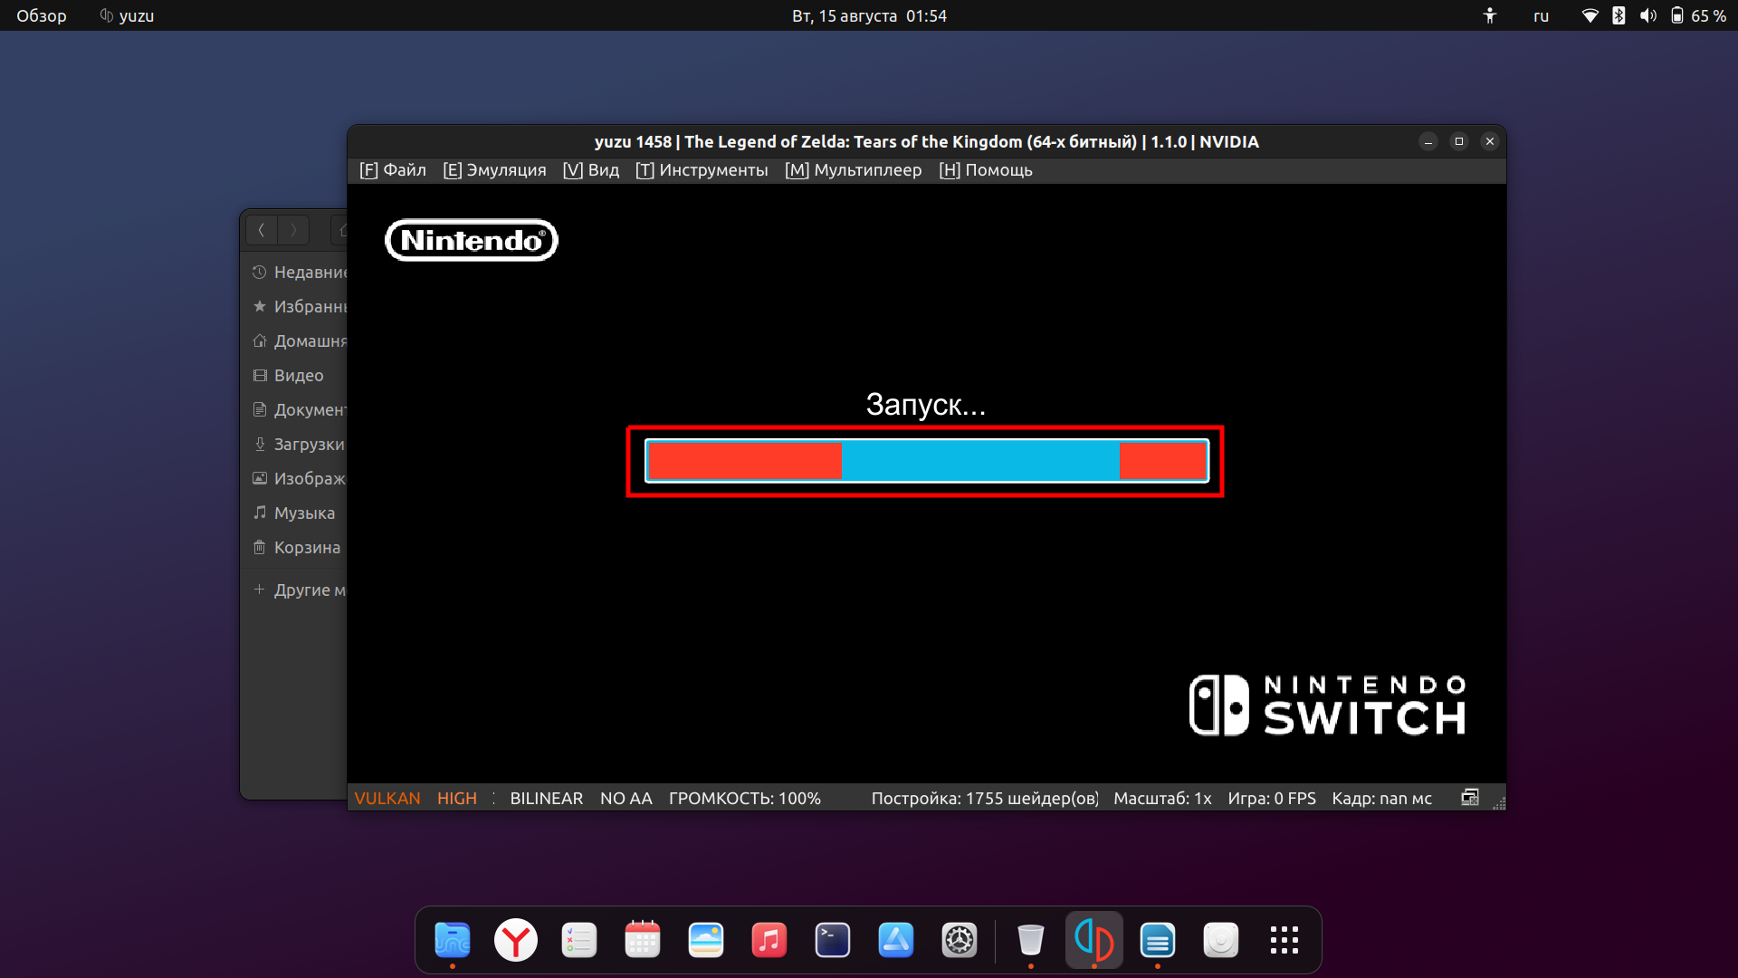The height and width of the screenshot is (978, 1738).
Task: Open the to-do list app in dock
Action: 579,940
